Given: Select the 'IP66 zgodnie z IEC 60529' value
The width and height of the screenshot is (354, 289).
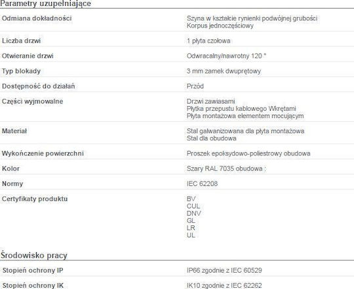Looking at the screenshot, I should coord(224,270).
